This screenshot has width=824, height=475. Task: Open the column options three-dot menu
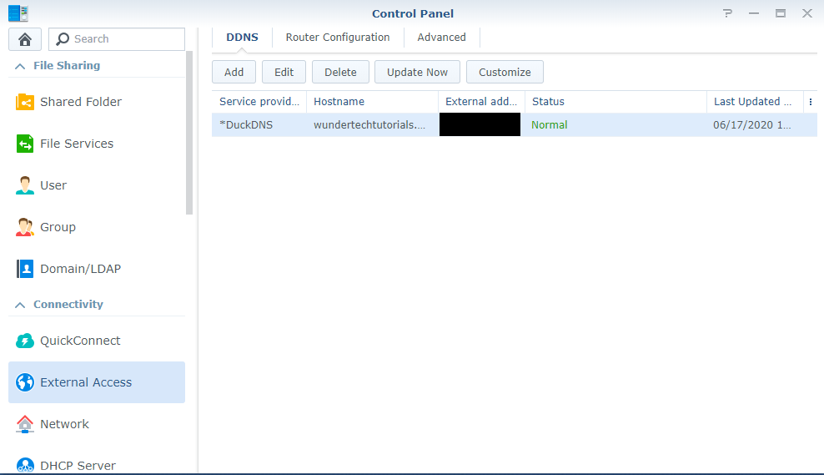(x=811, y=102)
